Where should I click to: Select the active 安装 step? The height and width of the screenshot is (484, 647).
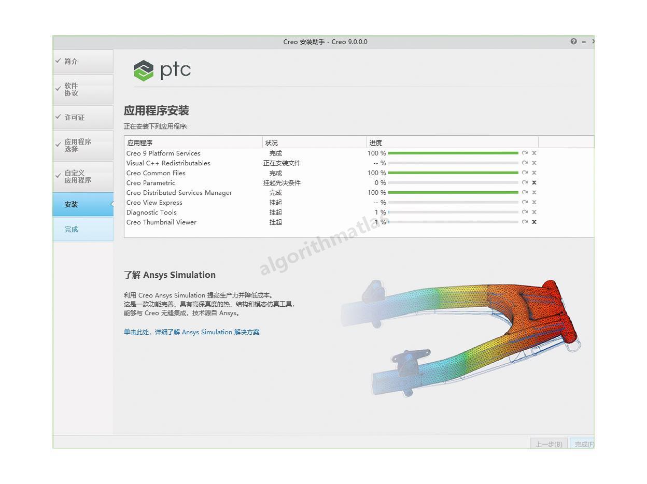[83, 204]
